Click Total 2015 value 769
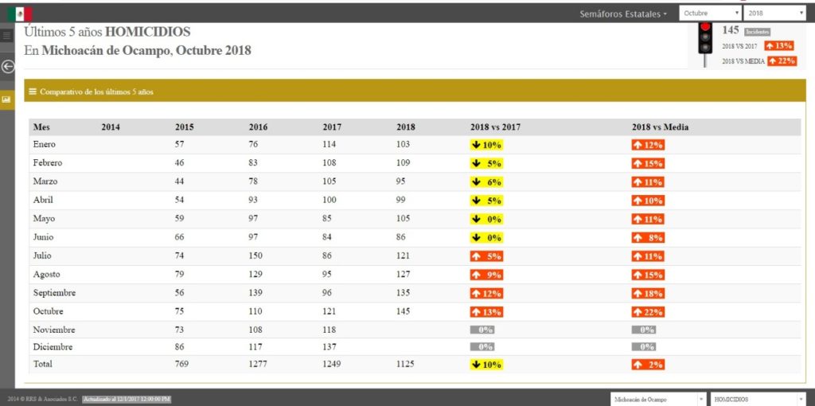 (x=182, y=364)
